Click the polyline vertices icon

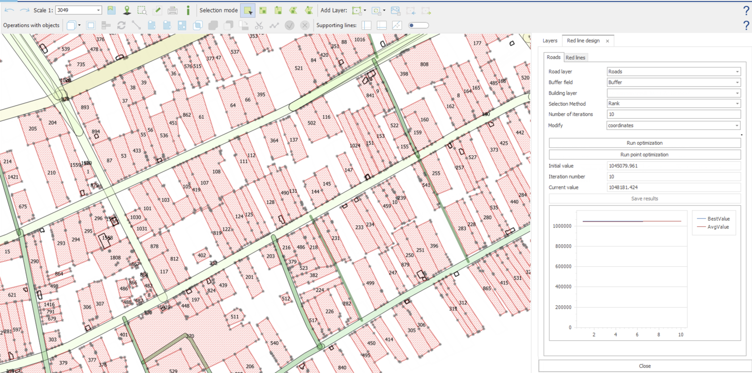(x=274, y=25)
